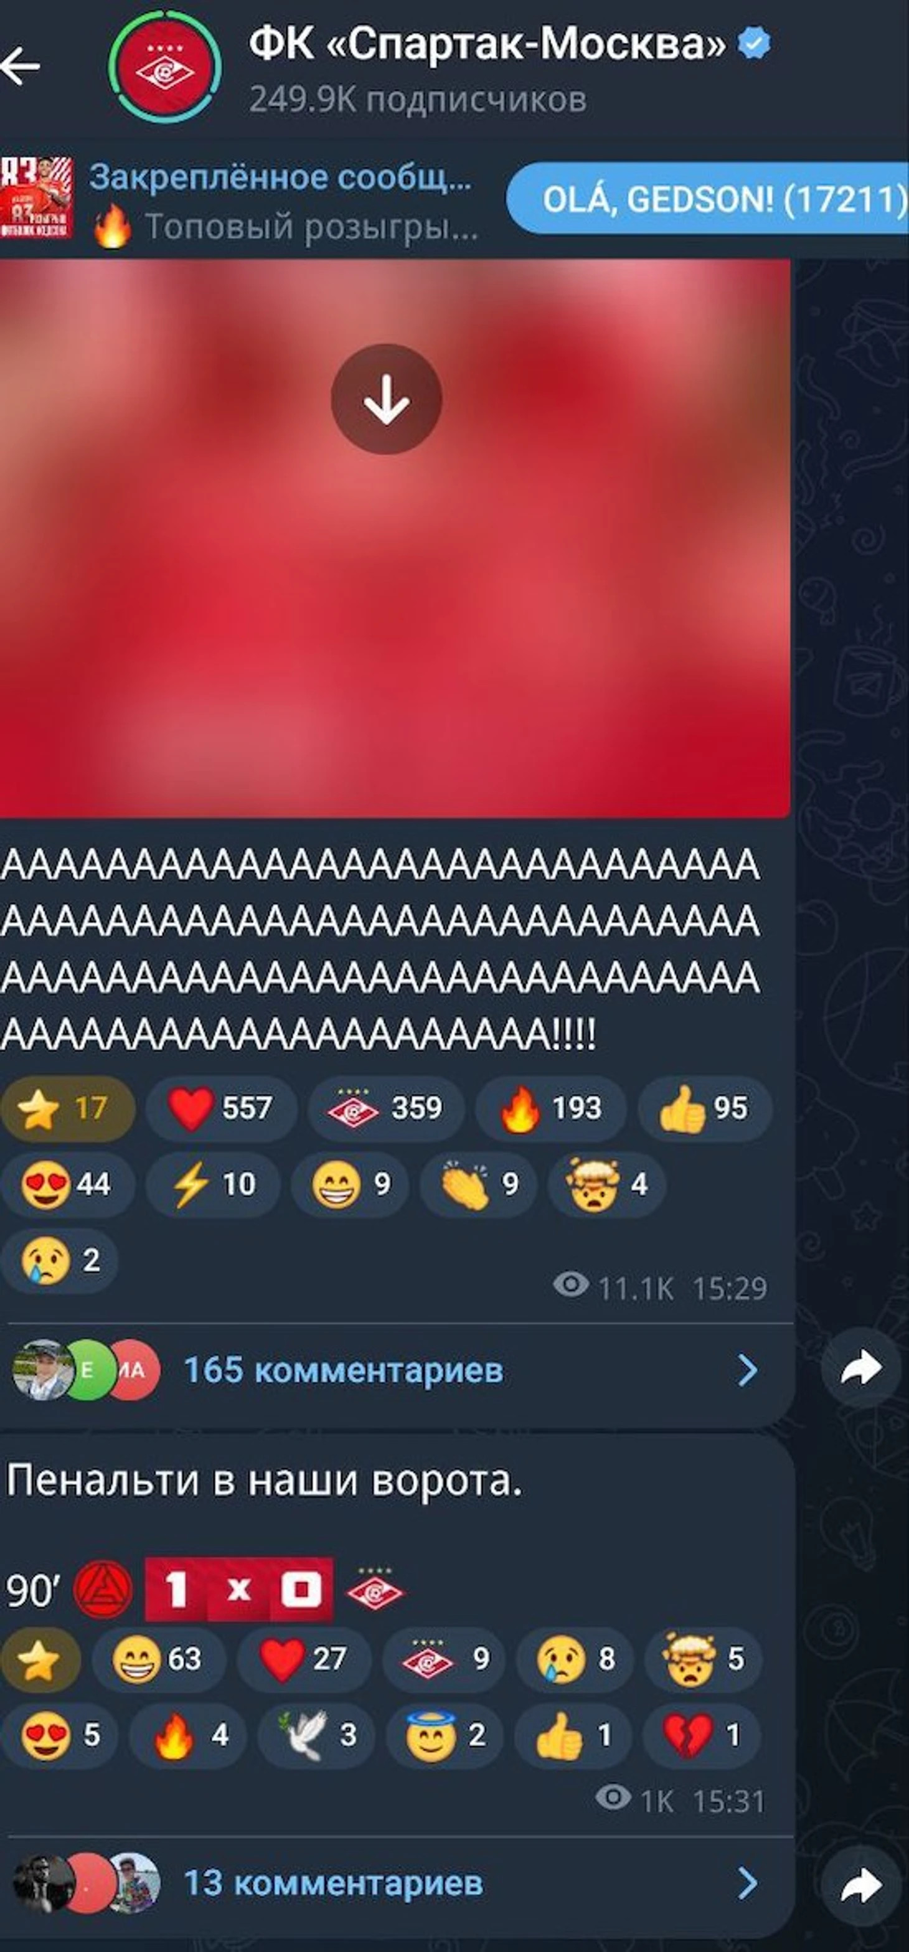Open the 165 комментариев link
This screenshot has height=1952, width=909.
(x=344, y=1370)
